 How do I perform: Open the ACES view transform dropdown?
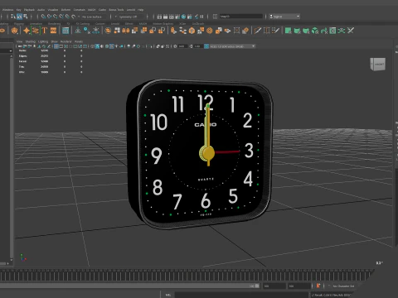tap(232, 46)
